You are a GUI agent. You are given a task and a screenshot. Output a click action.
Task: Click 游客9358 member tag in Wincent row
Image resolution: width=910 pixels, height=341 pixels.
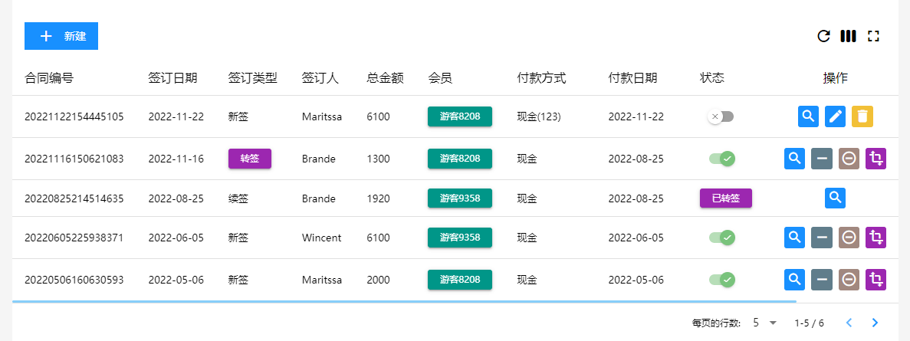[x=460, y=238]
